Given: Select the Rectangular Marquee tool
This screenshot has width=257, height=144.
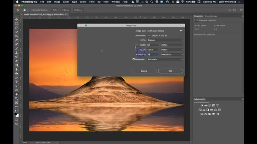Looking at the screenshot, I should pyautogui.click(x=16, y=24).
